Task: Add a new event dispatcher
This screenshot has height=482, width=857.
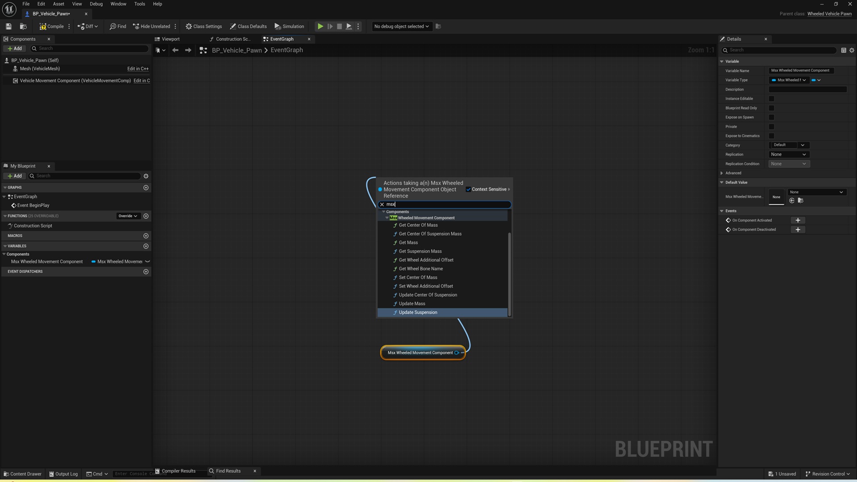Action: [x=146, y=271]
